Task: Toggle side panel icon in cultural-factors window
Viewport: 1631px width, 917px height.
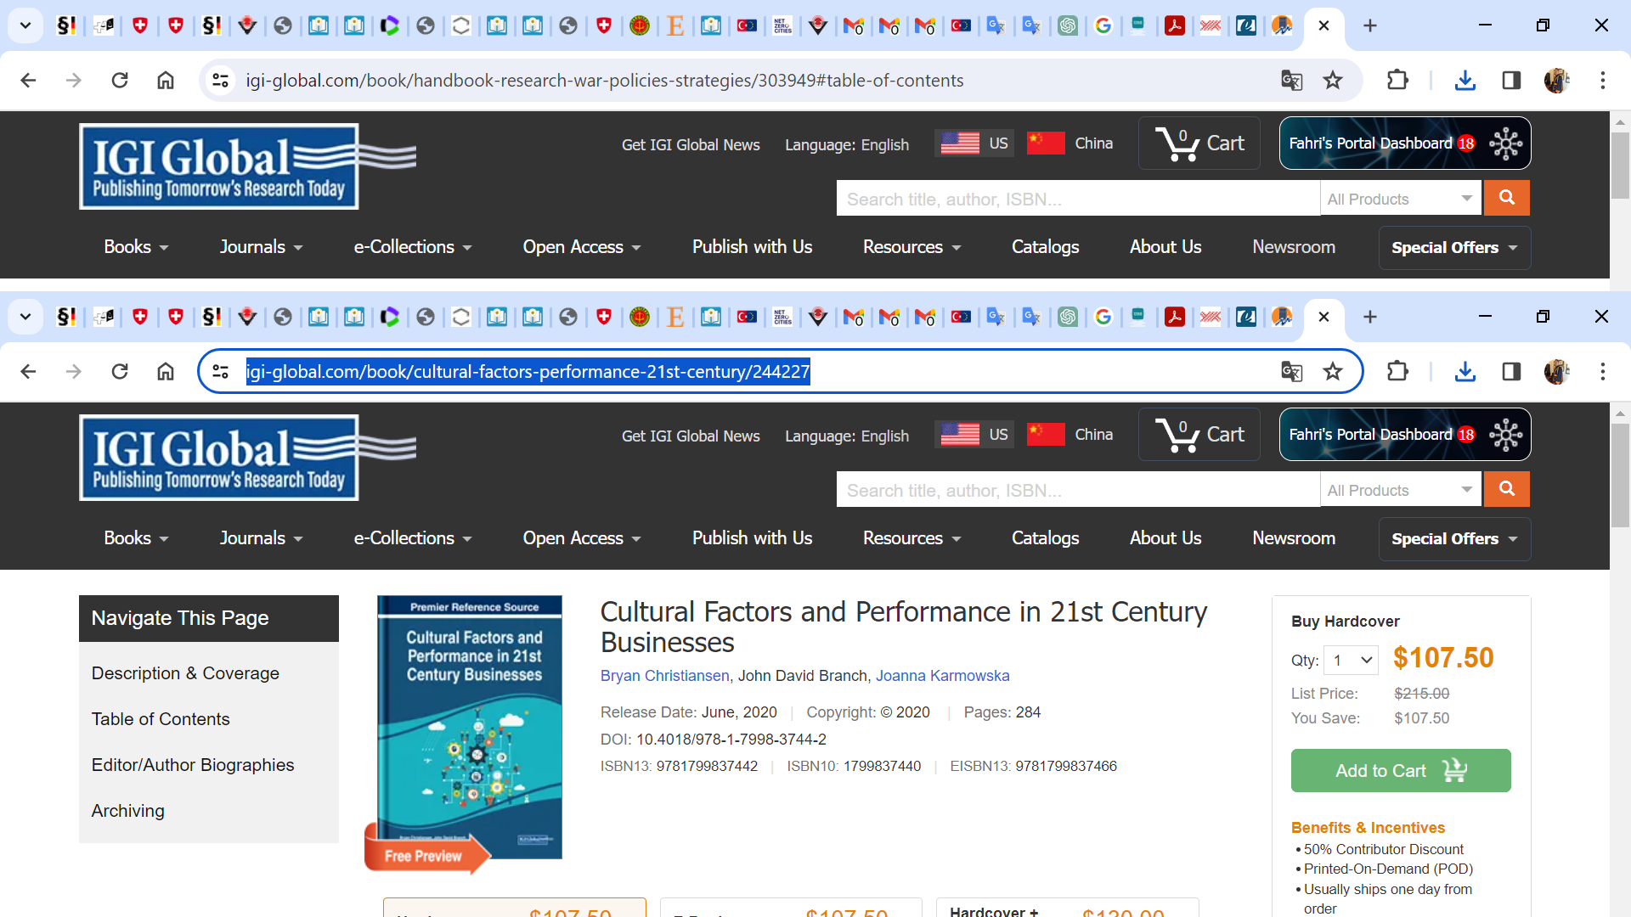Action: [x=1511, y=371]
